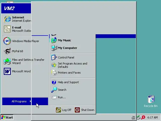Click the Shut Down power icon
The height and width of the screenshot is (121, 161).
[x=77, y=110]
